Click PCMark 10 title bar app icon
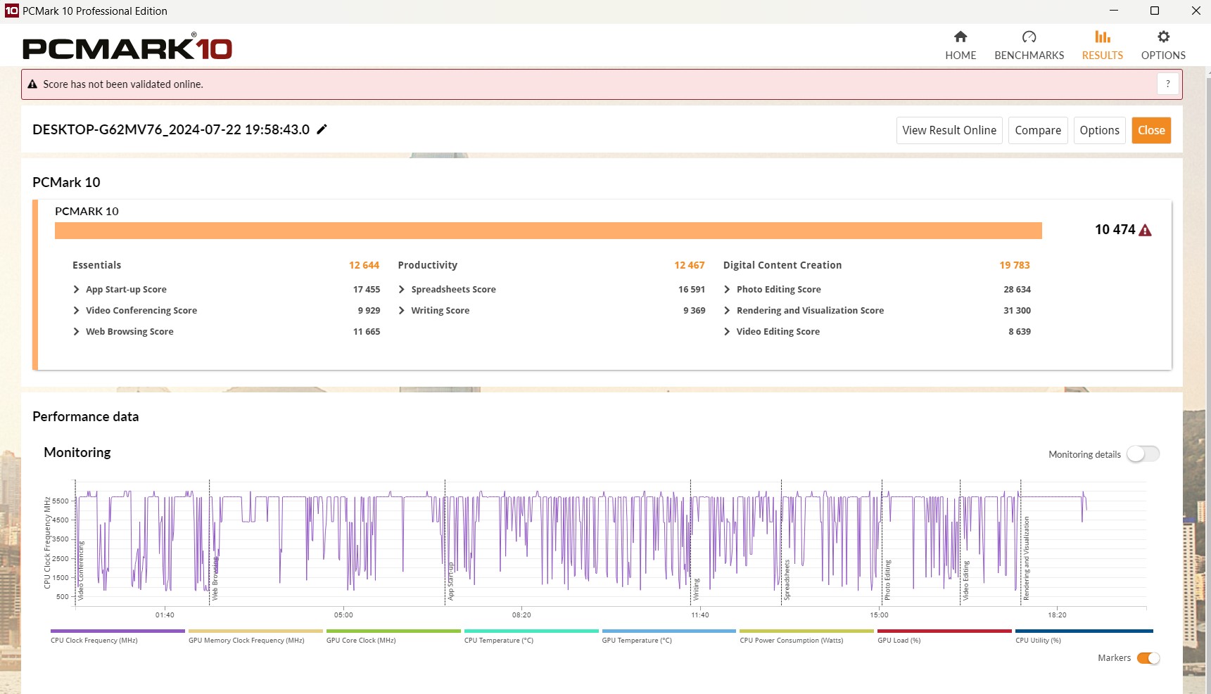The height and width of the screenshot is (694, 1211). (x=11, y=11)
